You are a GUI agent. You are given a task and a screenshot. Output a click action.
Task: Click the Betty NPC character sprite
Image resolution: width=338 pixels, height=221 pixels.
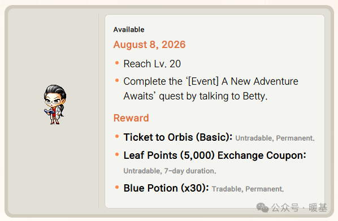pyautogui.click(x=55, y=105)
